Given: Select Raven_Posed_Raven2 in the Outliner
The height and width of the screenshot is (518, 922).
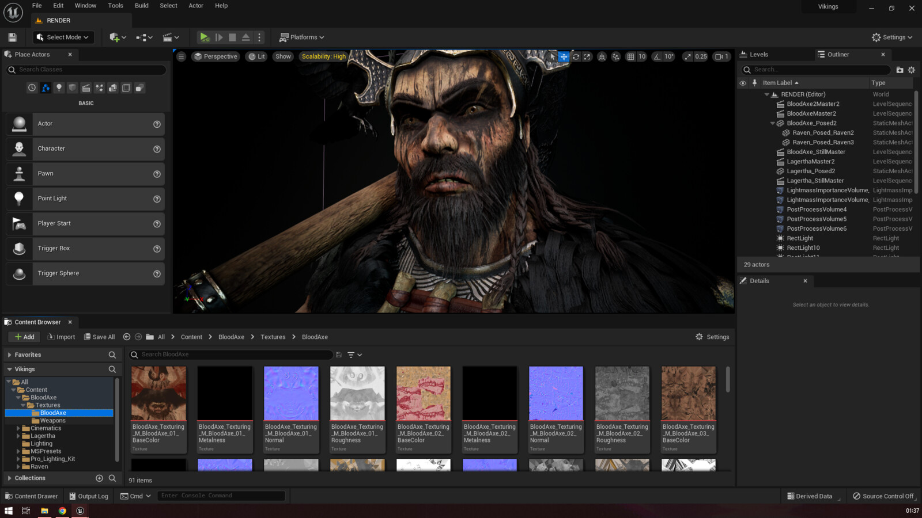Looking at the screenshot, I should tap(823, 133).
